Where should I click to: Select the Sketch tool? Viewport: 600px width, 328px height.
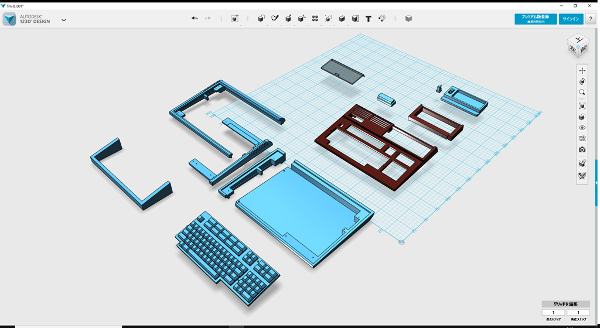pyautogui.click(x=275, y=19)
